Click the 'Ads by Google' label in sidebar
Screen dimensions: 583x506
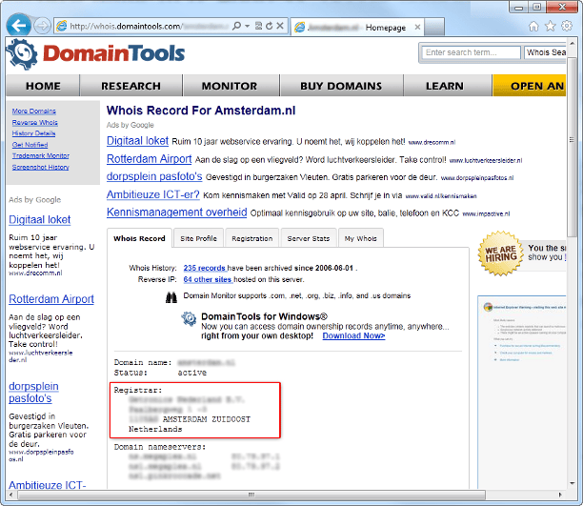tap(34, 200)
